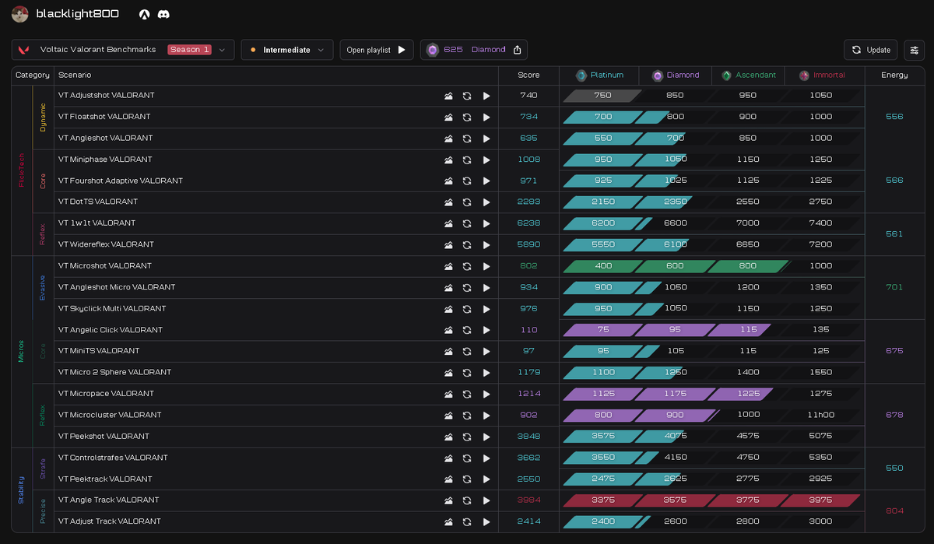The width and height of the screenshot is (934, 544).
Task: Expand the Voltaic Valorant Benchmarks Season 1 dropdown
Action: point(123,50)
